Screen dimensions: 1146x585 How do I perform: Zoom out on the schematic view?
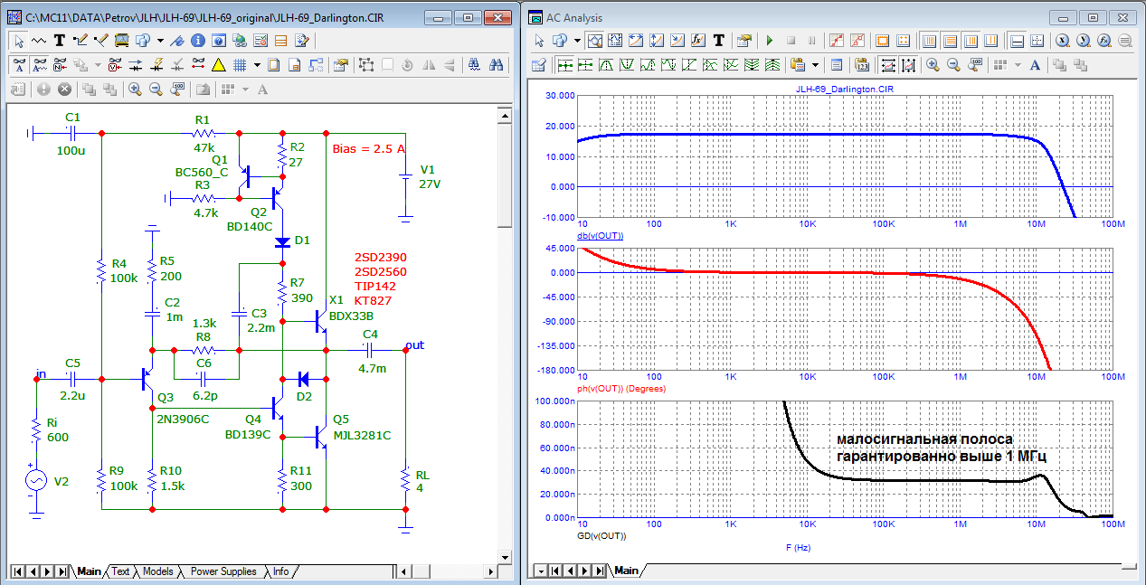(156, 90)
